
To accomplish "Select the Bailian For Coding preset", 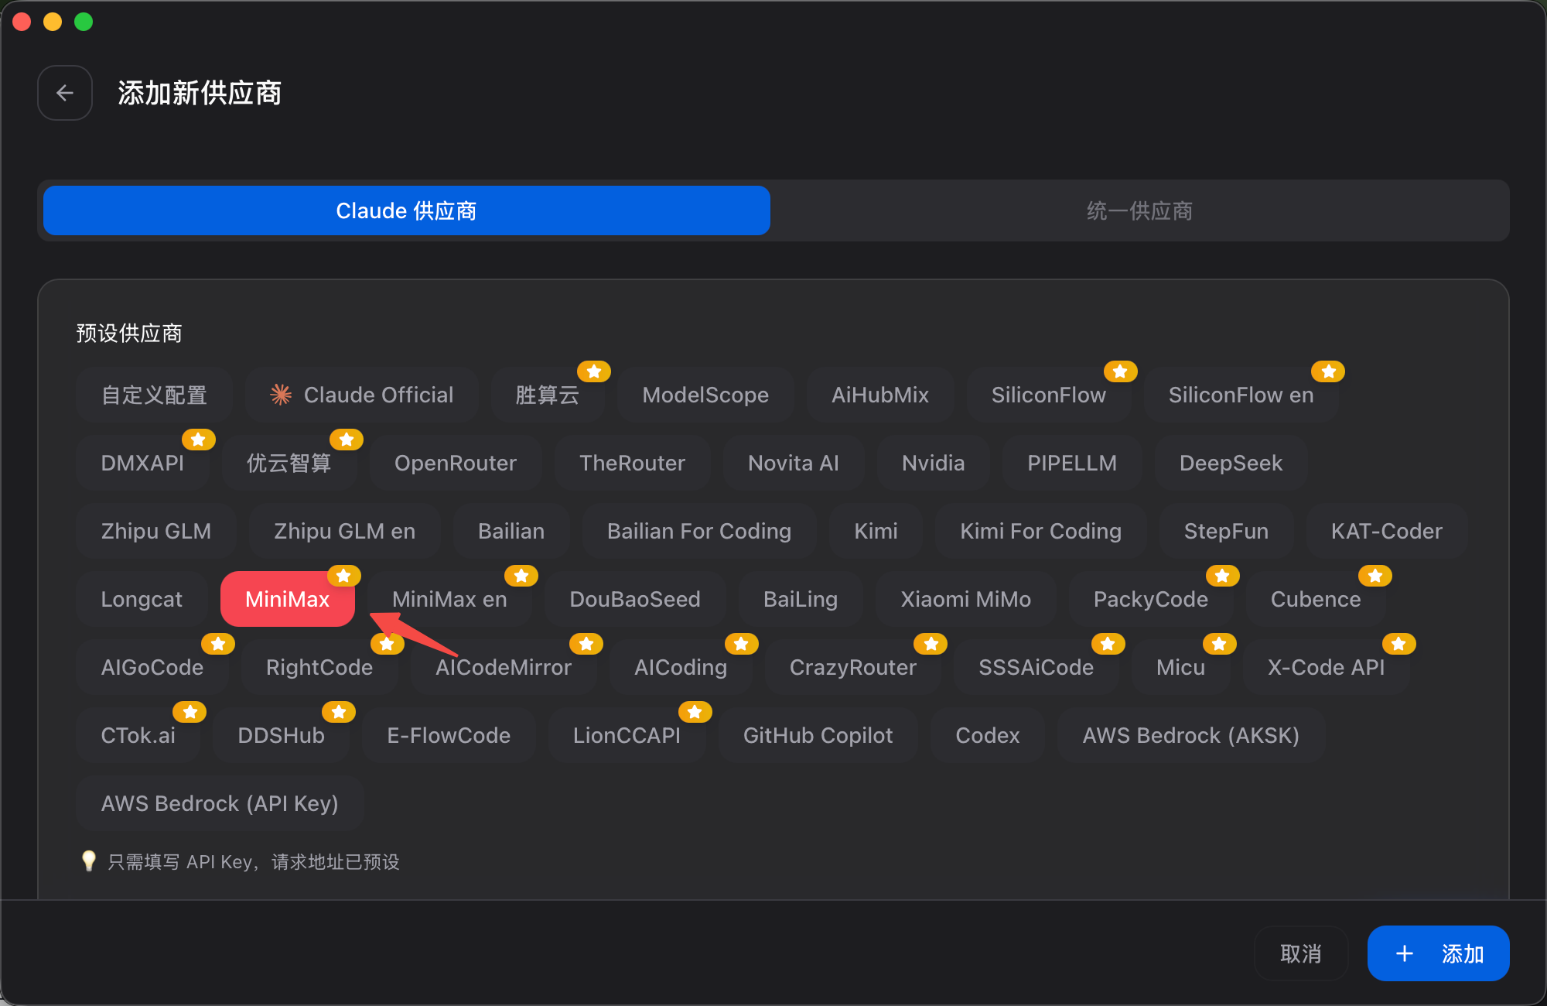I will 699,531.
